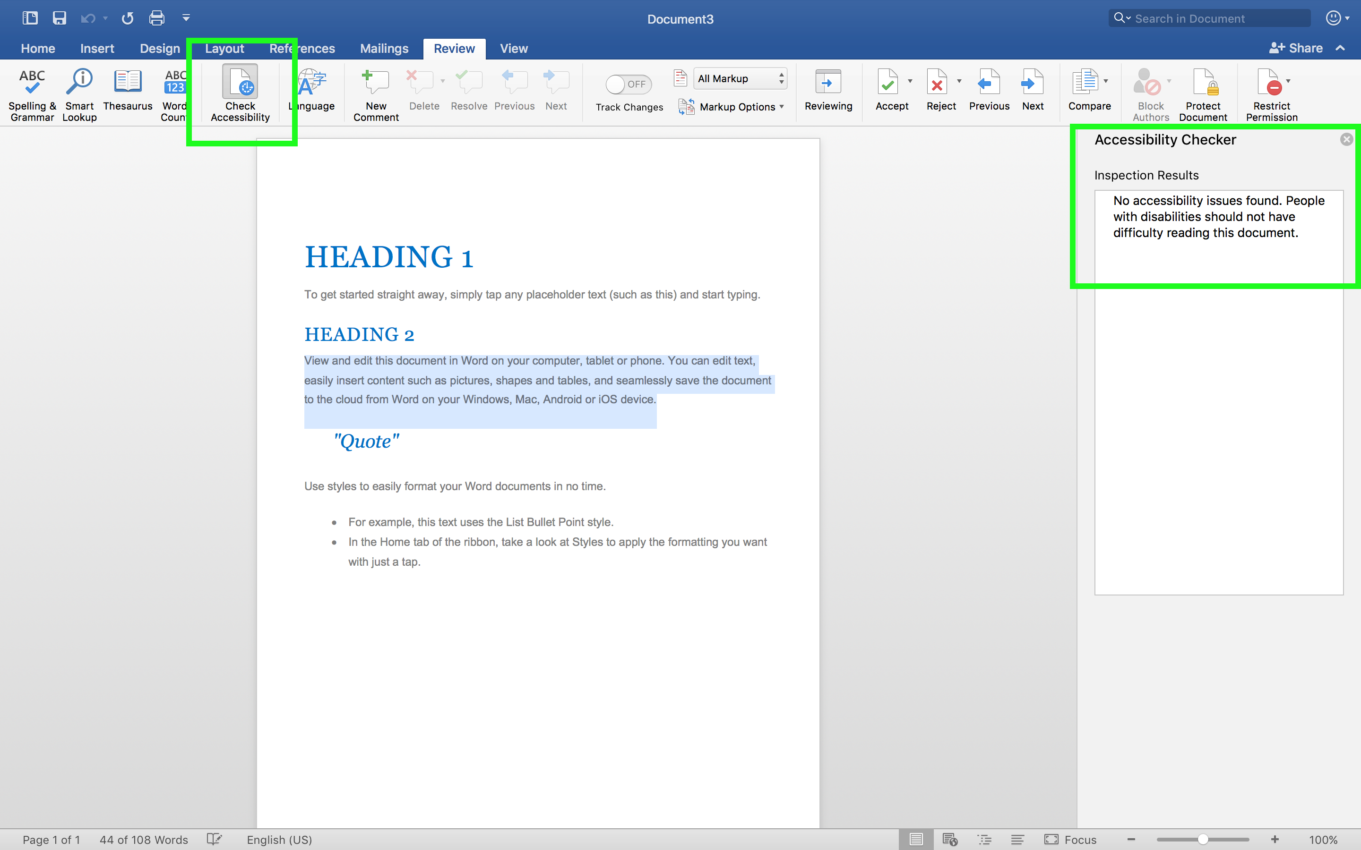Switch to Draft view icon
The width and height of the screenshot is (1361, 850).
pyautogui.click(x=1017, y=839)
